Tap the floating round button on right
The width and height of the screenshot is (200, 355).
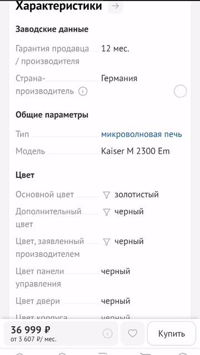(180, 92)
